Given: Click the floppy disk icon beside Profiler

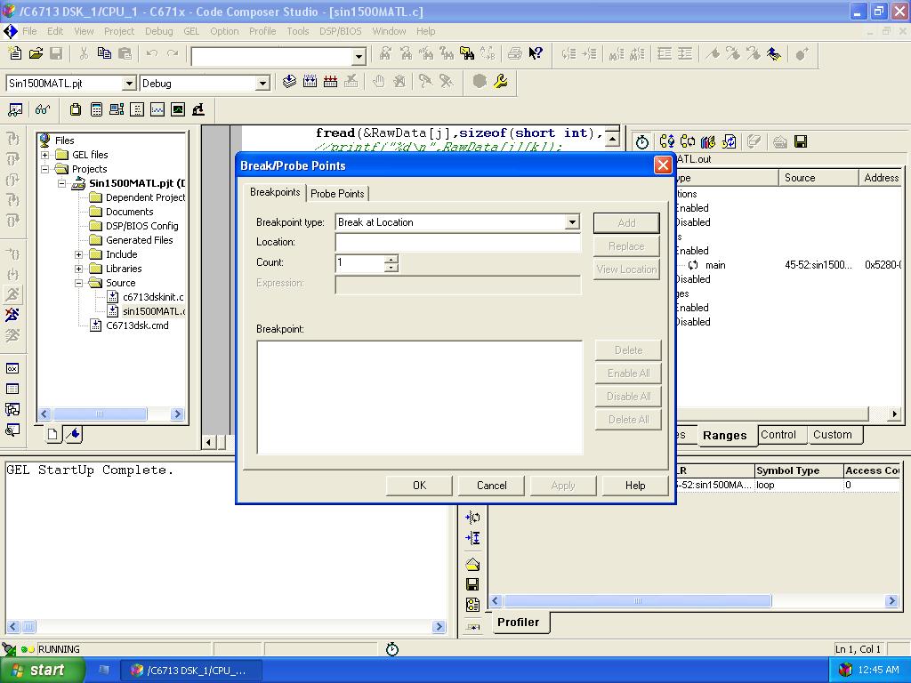Looking at the screenshot, I should pyautogui.click(x=472, y=584).
